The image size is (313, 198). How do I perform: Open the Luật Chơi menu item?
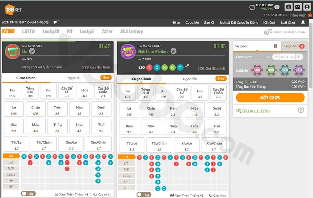287,23
